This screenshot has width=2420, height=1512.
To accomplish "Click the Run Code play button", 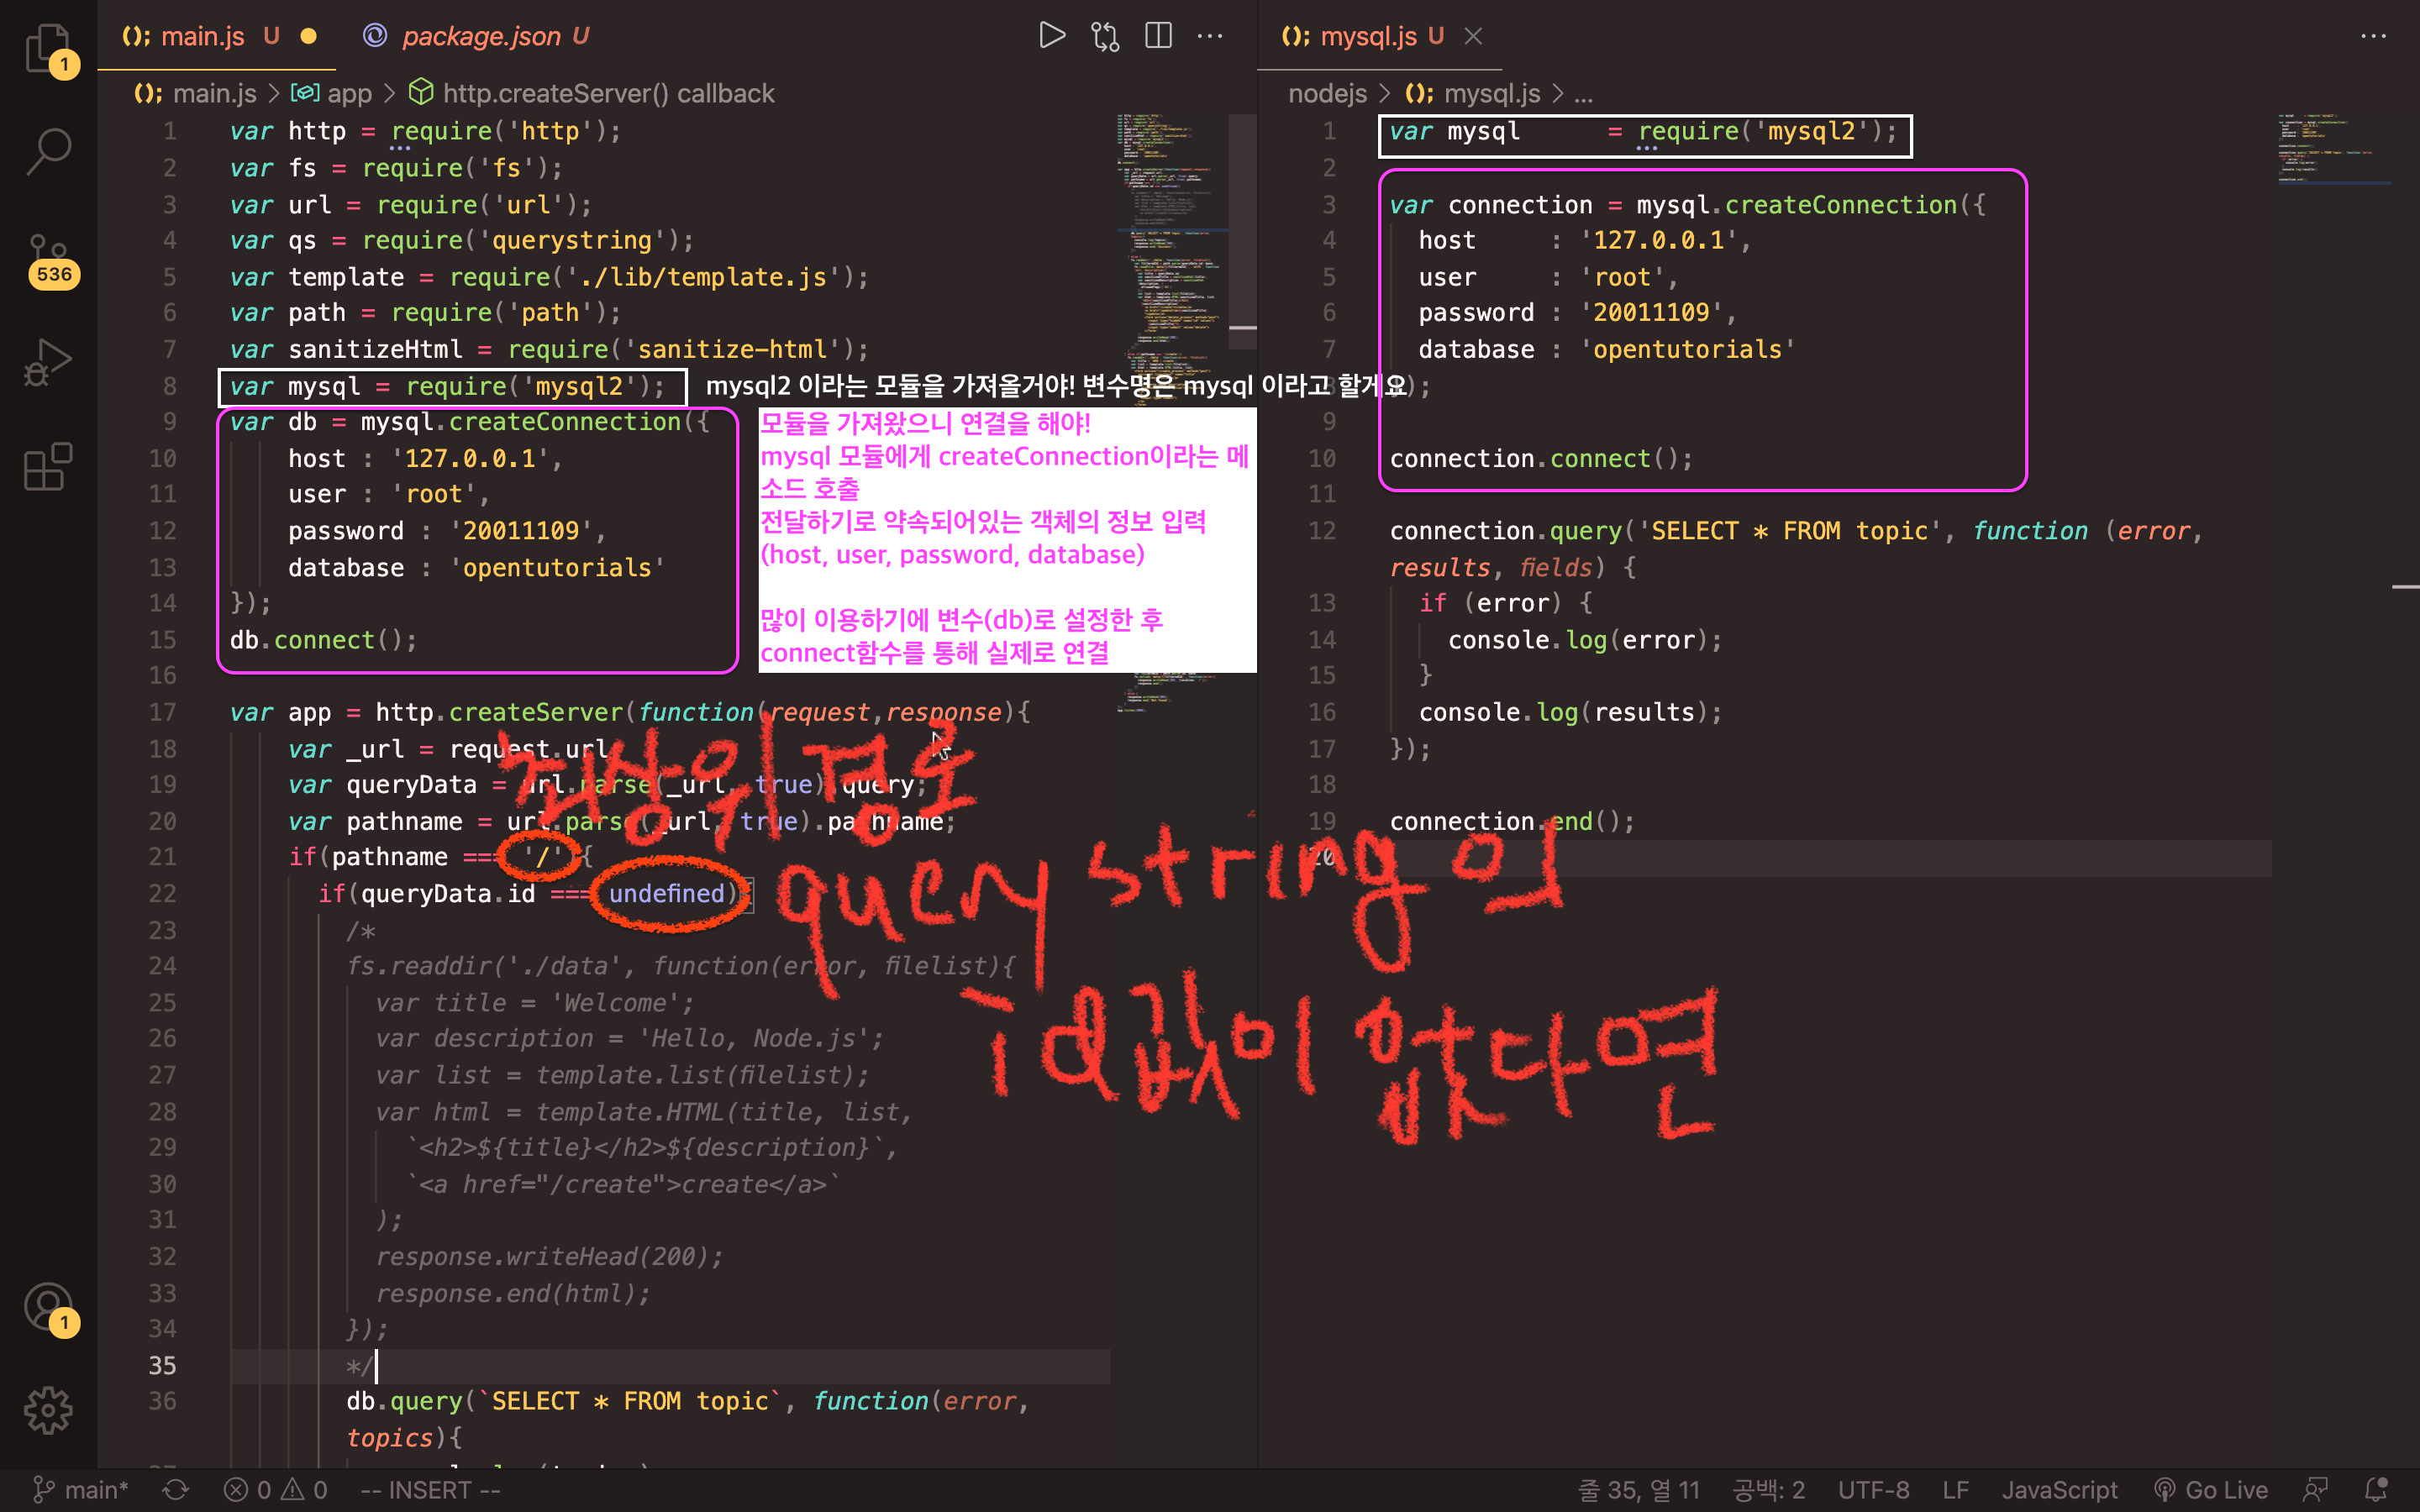I will pos(1051,36).
